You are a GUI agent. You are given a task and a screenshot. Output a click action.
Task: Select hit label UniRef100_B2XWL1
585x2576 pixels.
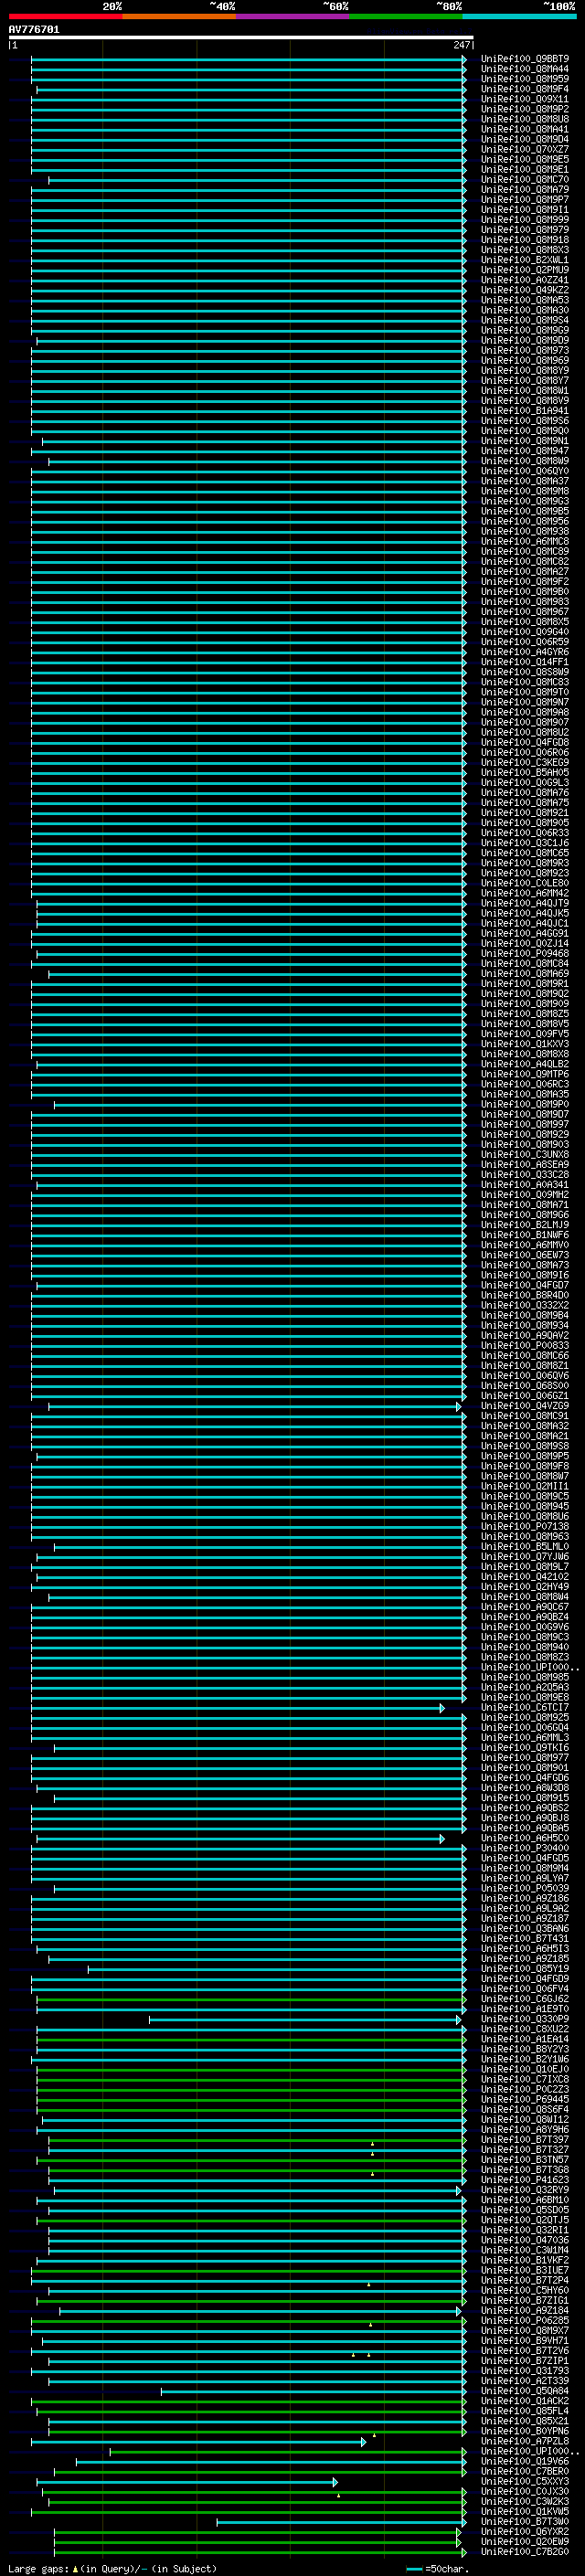(x=525, y=260)
